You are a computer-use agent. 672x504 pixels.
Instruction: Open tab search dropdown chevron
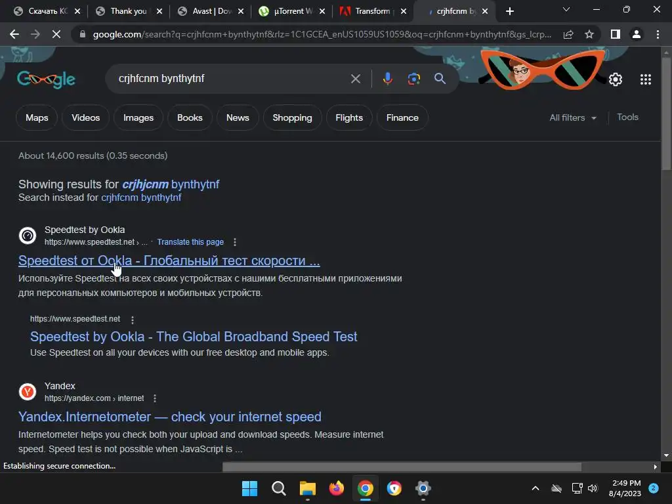(566, 9)
